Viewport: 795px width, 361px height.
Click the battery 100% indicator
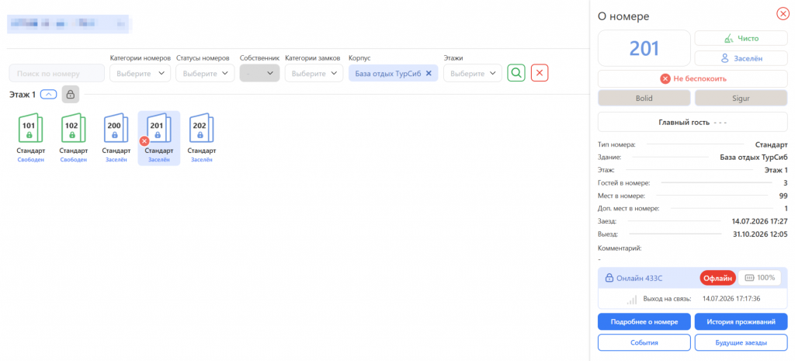759,277
